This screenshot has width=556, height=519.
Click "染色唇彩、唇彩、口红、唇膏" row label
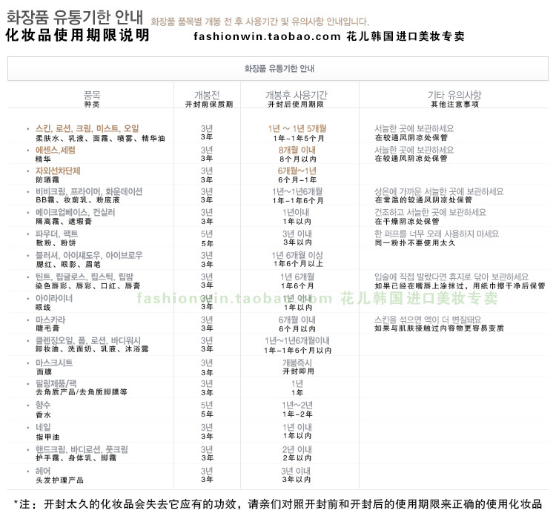coord(88,285)
